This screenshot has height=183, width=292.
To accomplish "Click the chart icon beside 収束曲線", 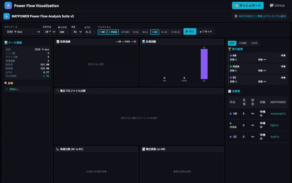I will coord(58,42).
